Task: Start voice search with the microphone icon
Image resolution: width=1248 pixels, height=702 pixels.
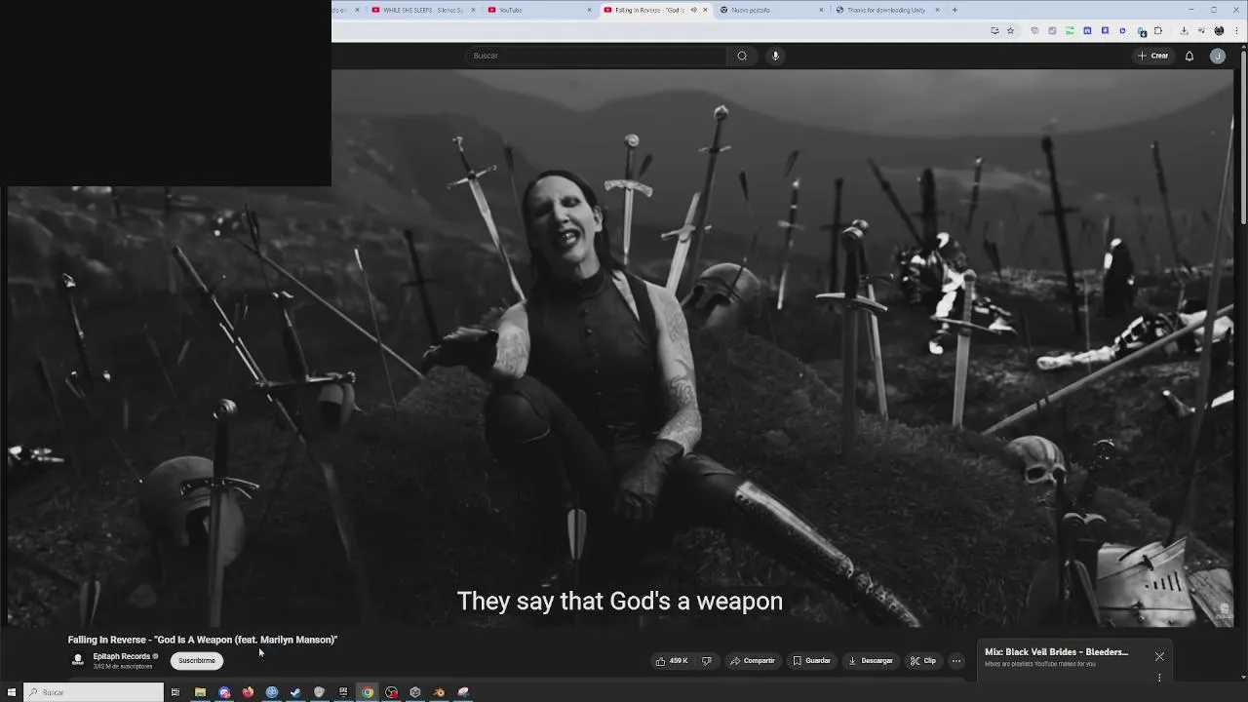Action: 775,56
